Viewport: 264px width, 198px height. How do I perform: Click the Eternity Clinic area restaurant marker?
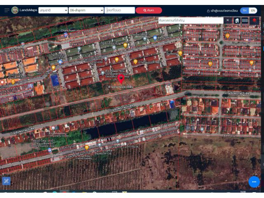(227, 36)
